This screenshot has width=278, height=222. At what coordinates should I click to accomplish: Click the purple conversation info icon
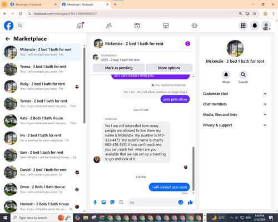187,44
